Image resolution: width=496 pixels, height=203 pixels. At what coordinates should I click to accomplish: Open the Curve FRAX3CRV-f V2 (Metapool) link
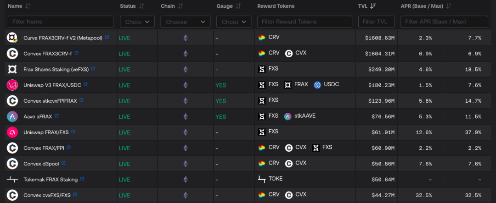click(x=63, y=38)
